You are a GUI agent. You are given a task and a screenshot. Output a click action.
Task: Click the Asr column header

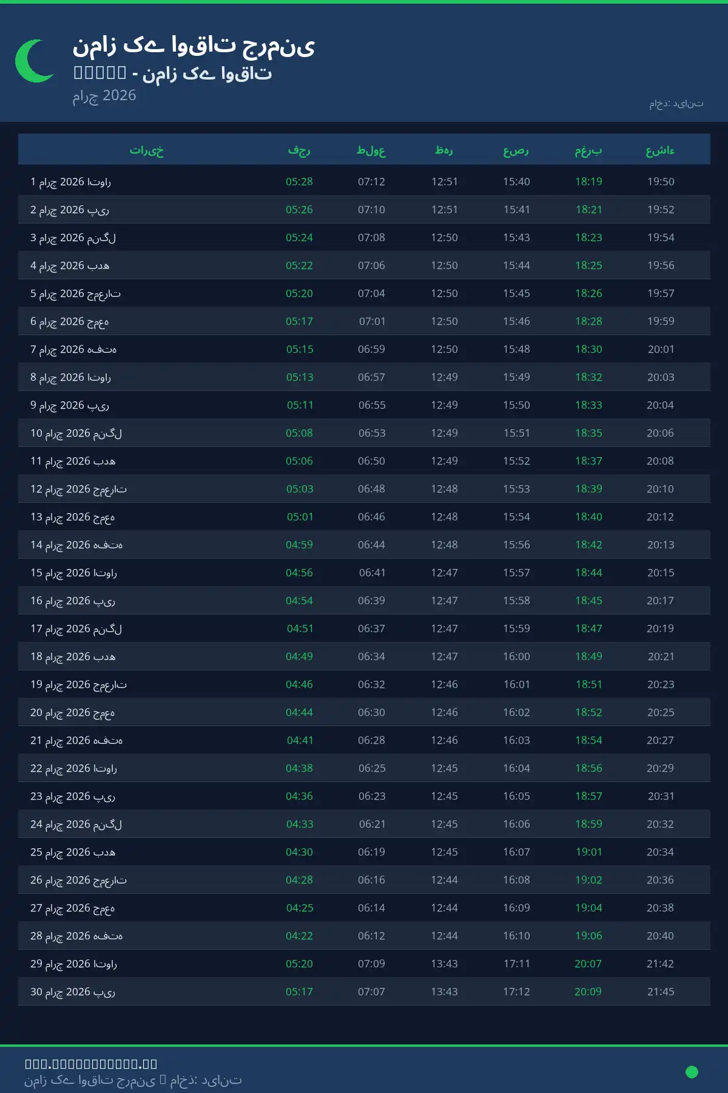tap(516, 150)
